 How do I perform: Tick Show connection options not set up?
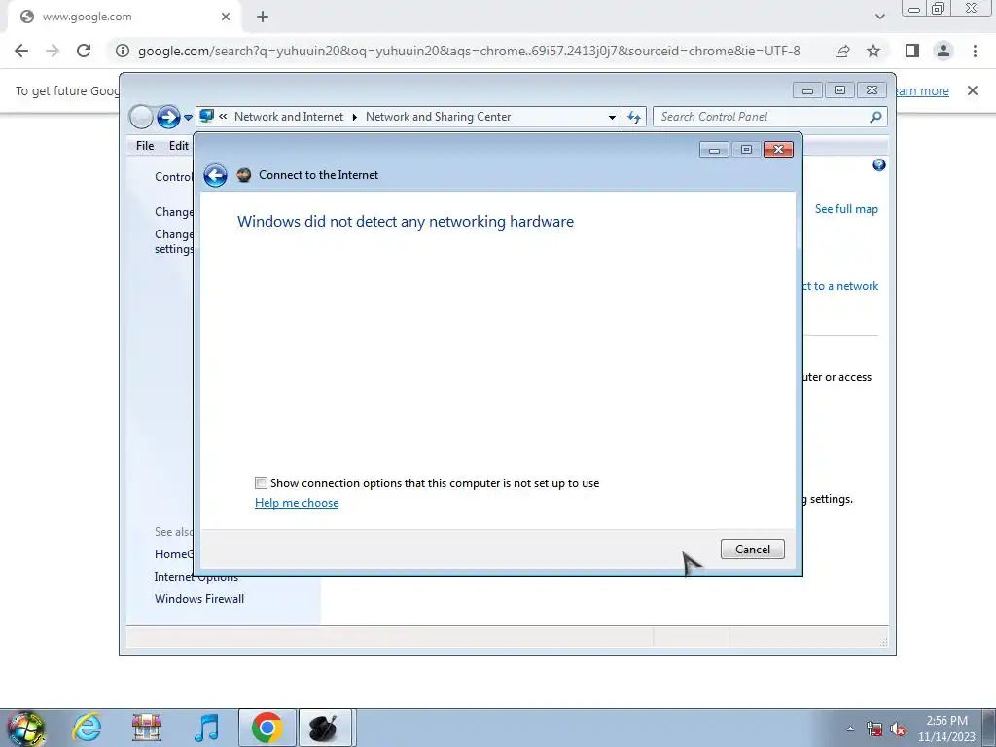tap(261, 483)
